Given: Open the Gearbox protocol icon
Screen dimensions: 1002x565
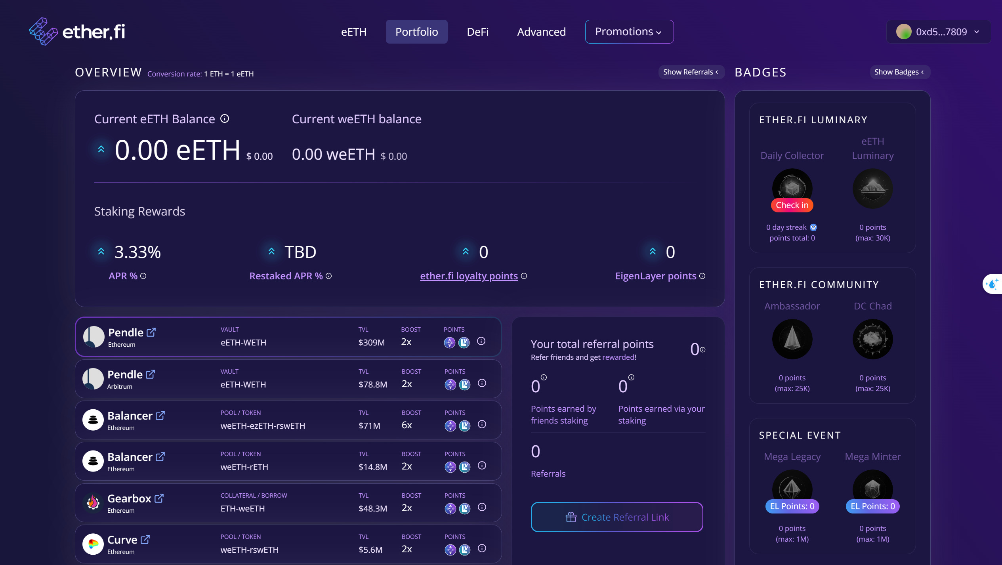Looking at the screenshot, I should [x=94, y=502].
